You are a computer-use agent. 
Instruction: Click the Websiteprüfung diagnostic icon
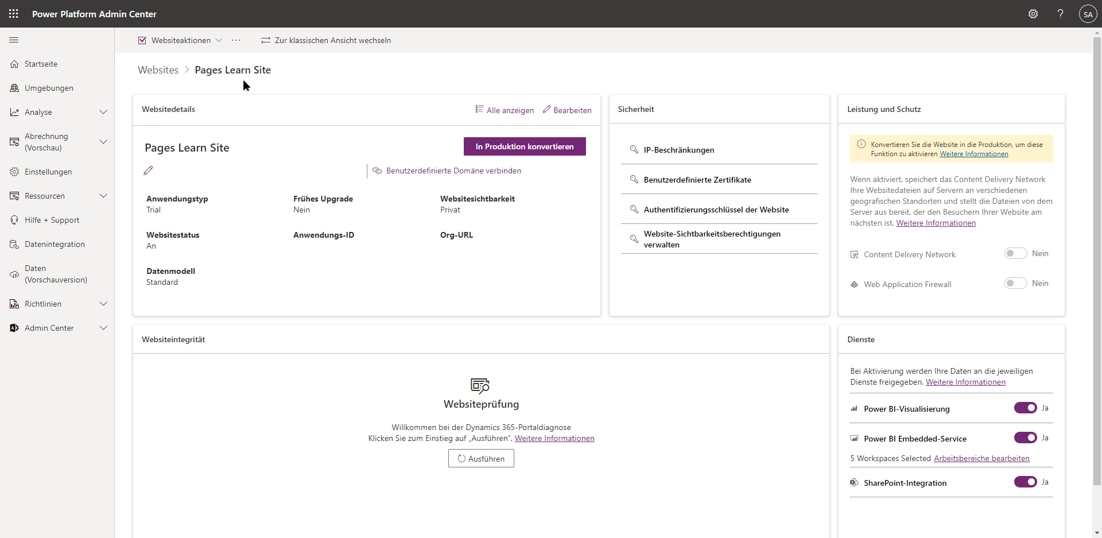480,385
